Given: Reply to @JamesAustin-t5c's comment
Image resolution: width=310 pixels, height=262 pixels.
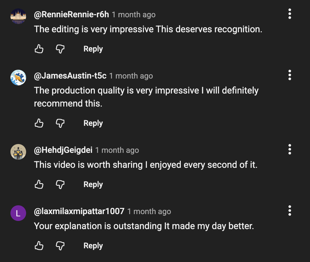Looking at the screenshot, I should (x=93, y=123).
